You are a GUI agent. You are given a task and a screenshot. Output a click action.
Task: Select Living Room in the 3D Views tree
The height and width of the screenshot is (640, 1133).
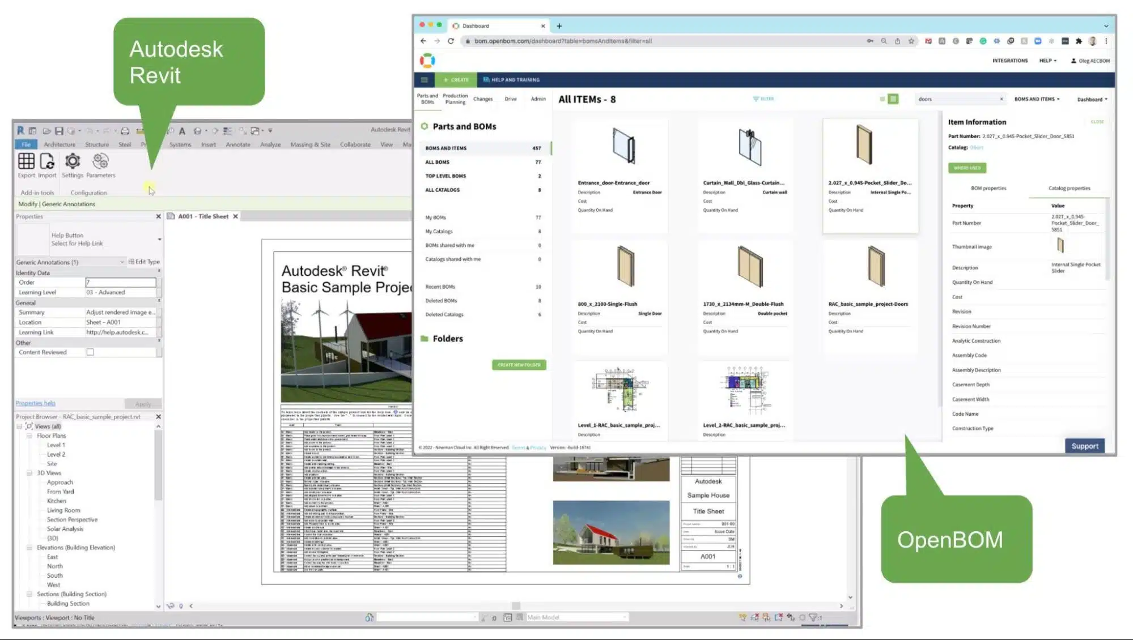click(63, 510)
